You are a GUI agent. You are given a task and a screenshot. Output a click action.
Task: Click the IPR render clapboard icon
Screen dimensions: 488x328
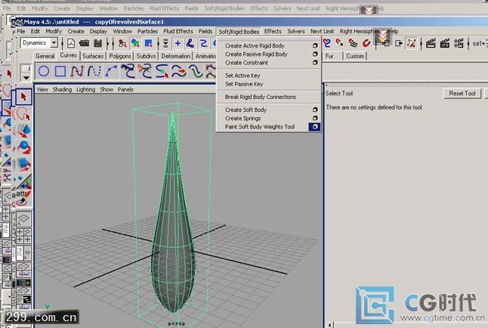point(444,43)
